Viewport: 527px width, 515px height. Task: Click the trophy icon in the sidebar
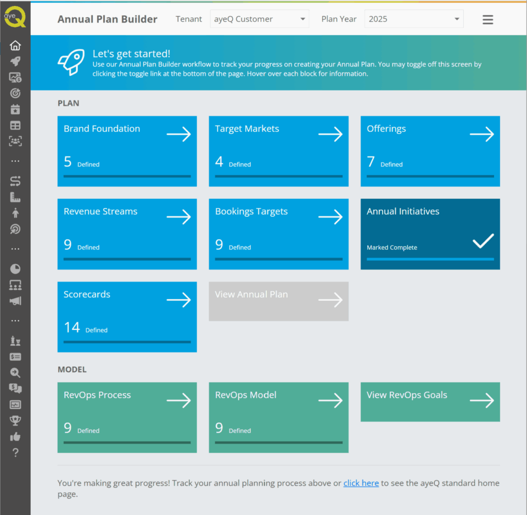[x=15, y=421]
